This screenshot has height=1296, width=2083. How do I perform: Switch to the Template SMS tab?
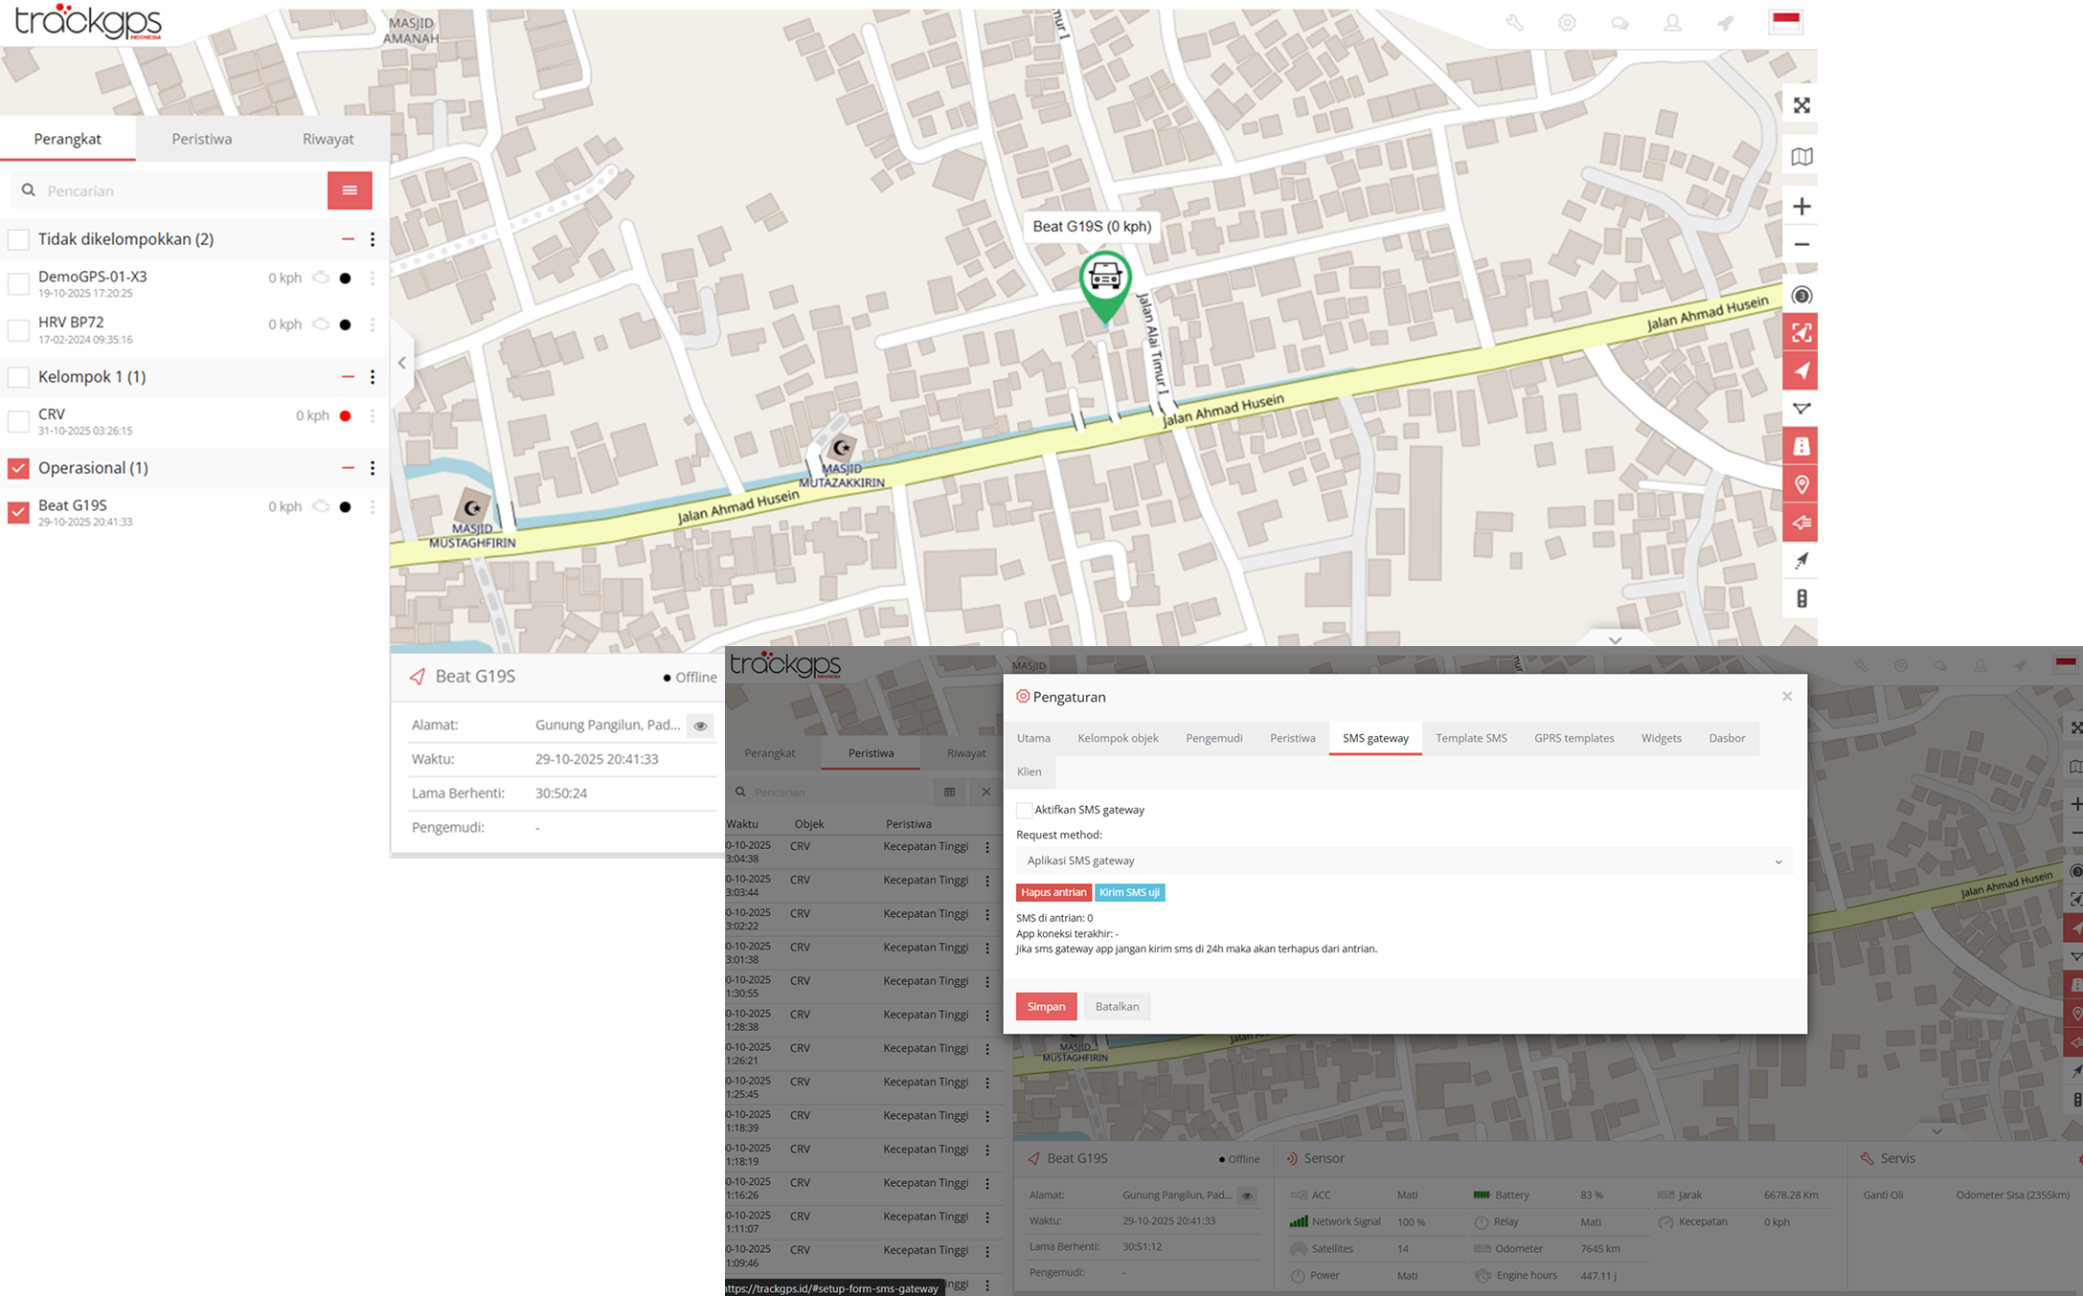point(1471,738)
